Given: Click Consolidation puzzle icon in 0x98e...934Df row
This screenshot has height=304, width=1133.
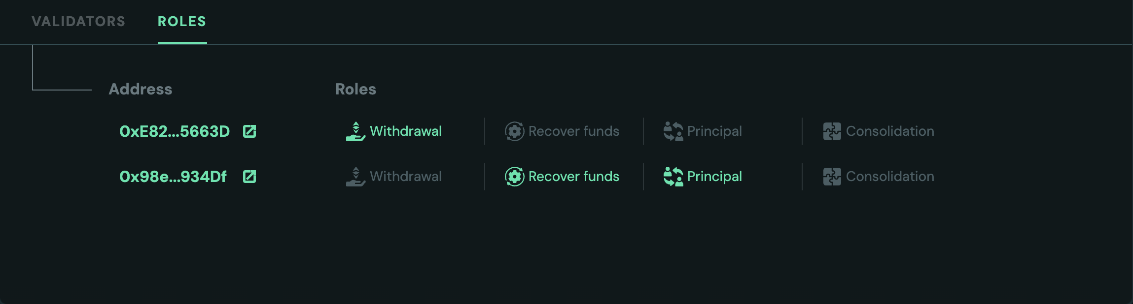Looking at the screenshot, I should [x=832, y=177].
